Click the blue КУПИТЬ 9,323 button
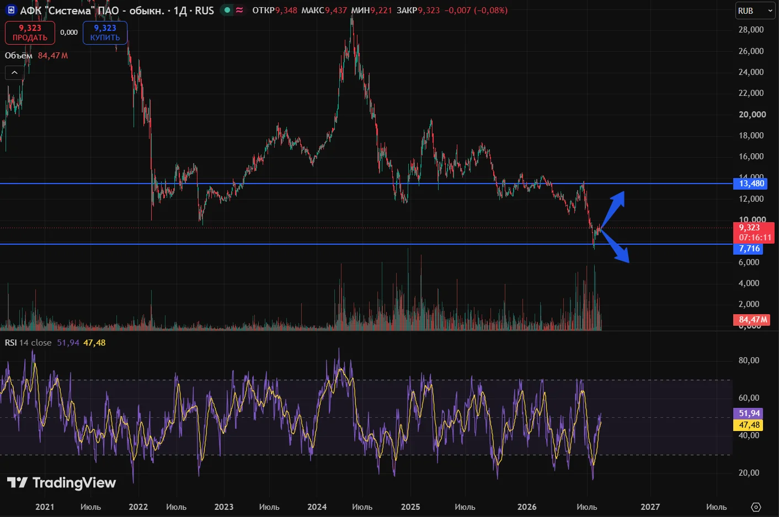The image size is (779, 517). tap(105, 33)
